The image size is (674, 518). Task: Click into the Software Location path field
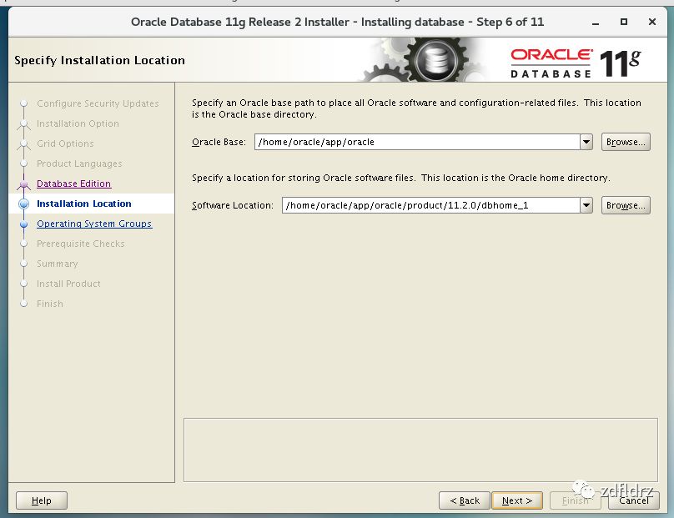(x=430, y=205)
